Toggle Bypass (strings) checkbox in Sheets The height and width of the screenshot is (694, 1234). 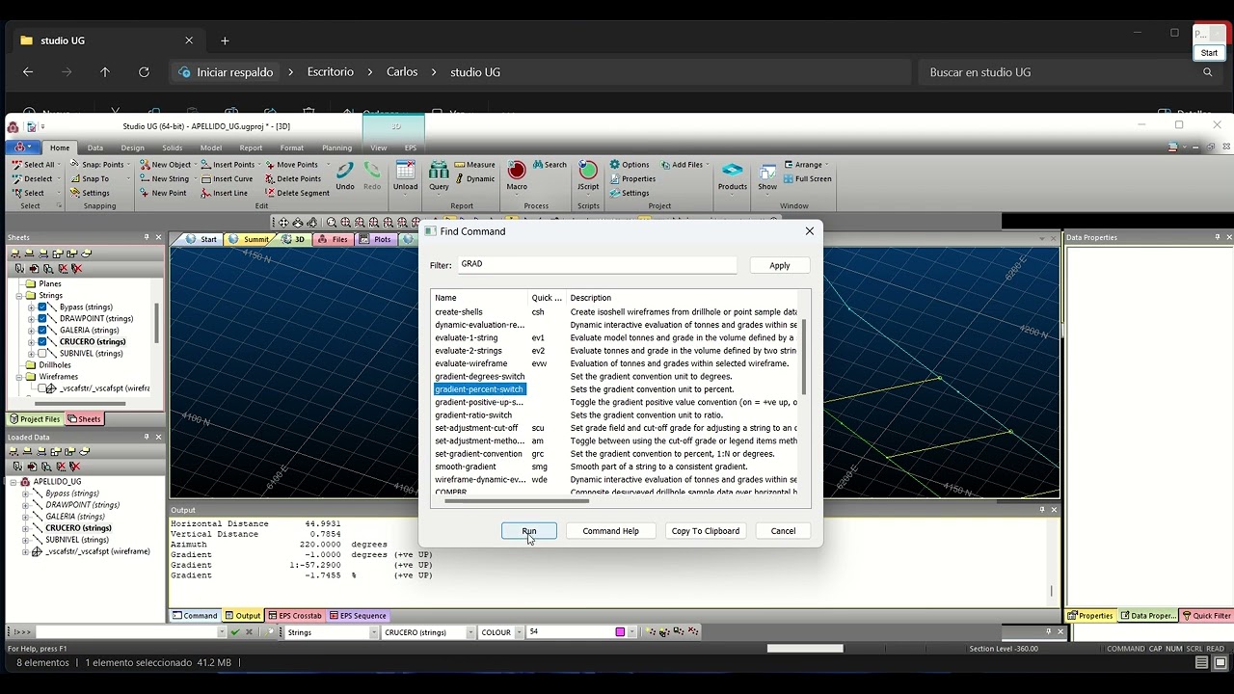tap(41, 307)
